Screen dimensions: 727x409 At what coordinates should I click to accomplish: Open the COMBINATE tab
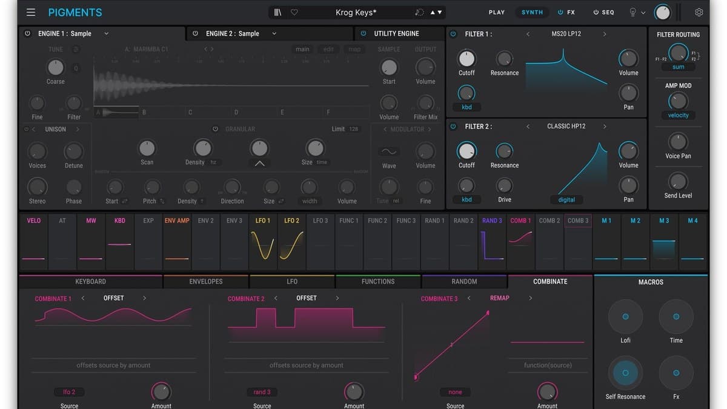tap(550, 282)
